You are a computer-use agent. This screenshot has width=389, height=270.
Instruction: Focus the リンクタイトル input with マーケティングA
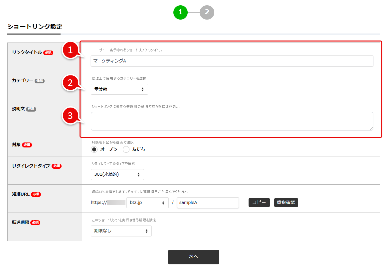232,61
